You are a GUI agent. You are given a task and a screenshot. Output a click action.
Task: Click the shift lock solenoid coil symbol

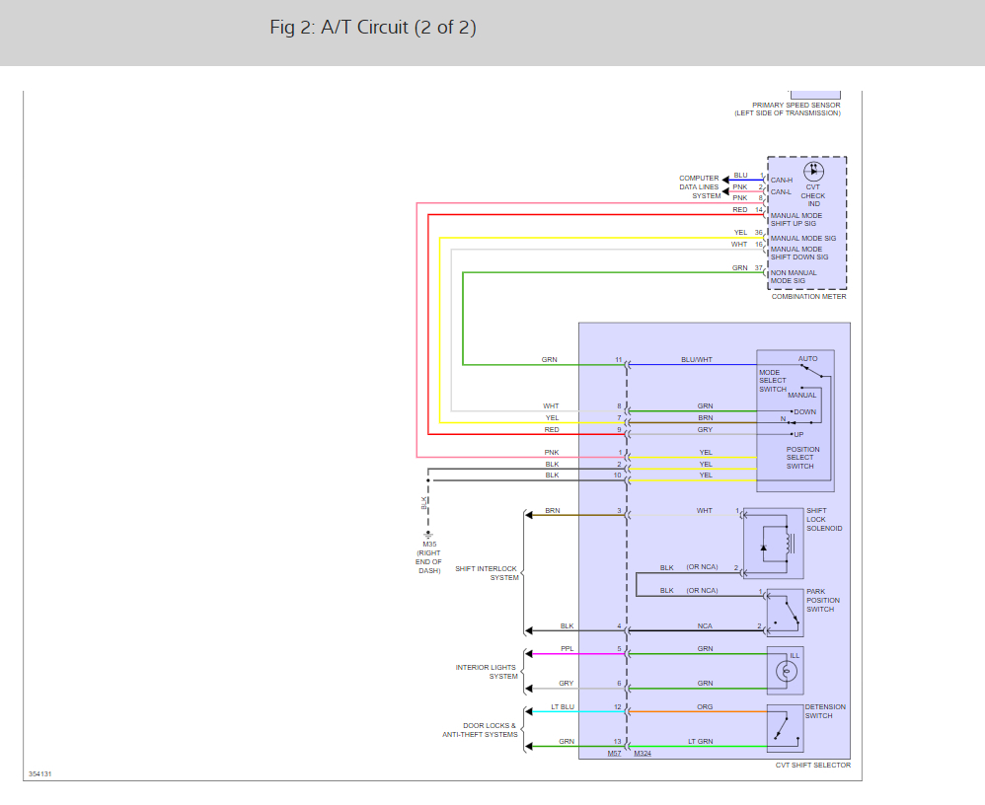coord(791,544)
